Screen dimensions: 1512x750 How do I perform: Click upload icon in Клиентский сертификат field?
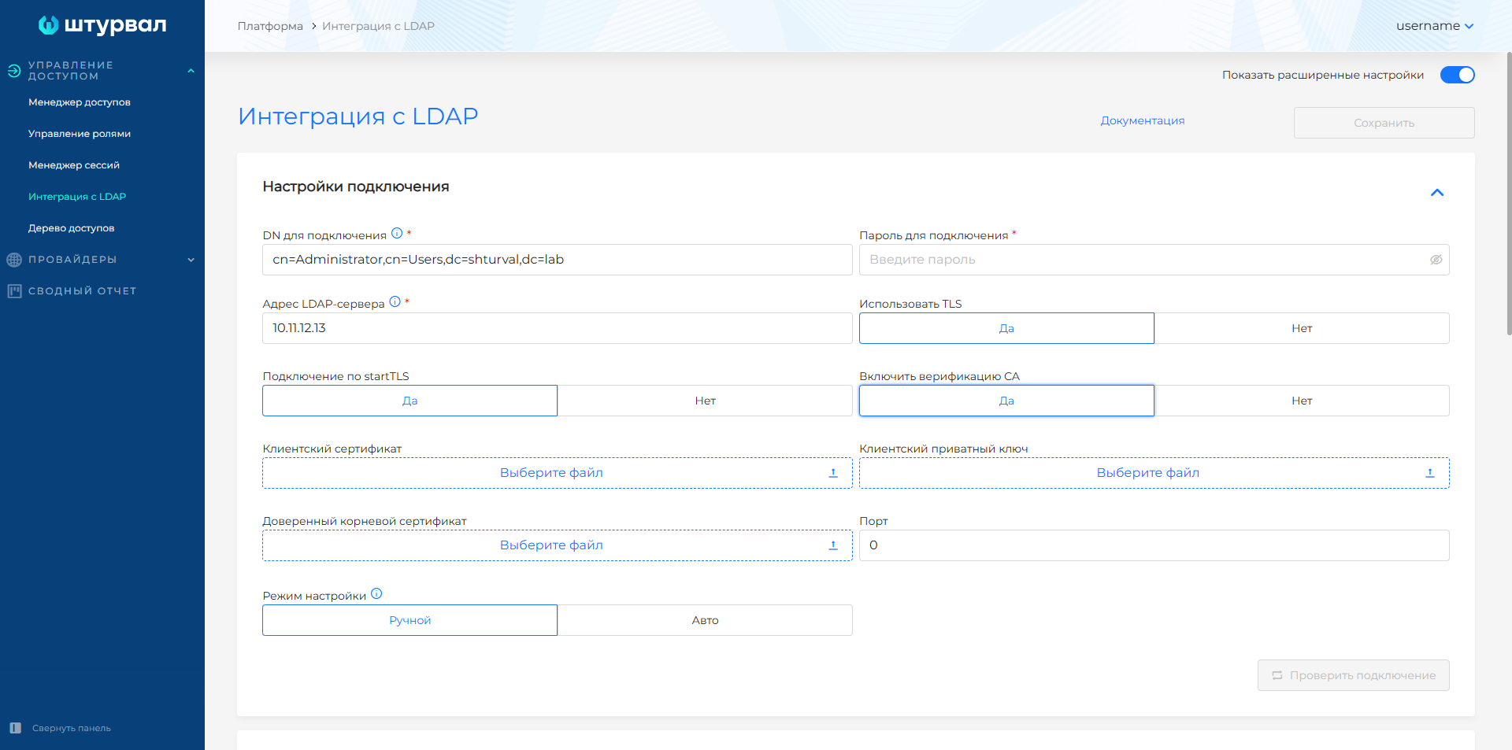pos(833,473)
